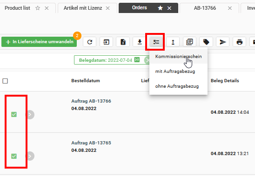255x176 pixels.
Task: Click the star on the Orders tab
Action: (x=161, y=8)
